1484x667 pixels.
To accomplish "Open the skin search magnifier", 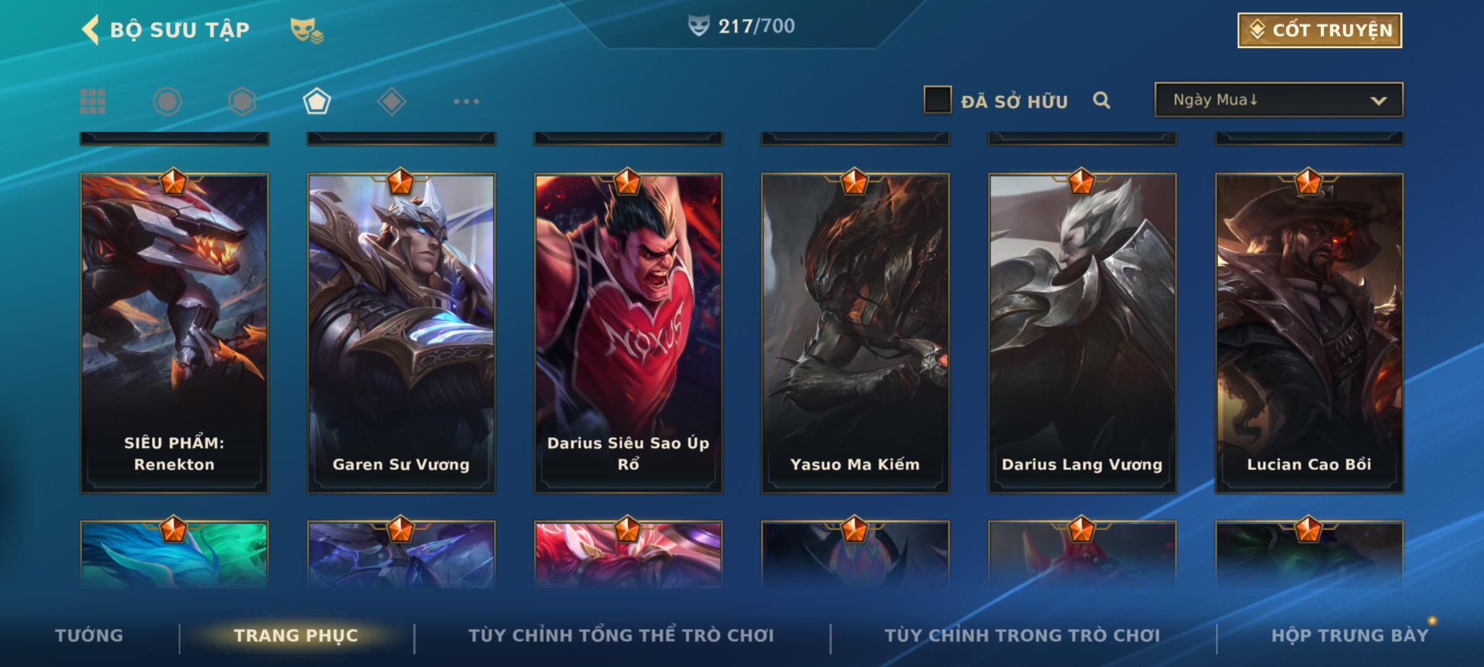I will click(1101, 100).
